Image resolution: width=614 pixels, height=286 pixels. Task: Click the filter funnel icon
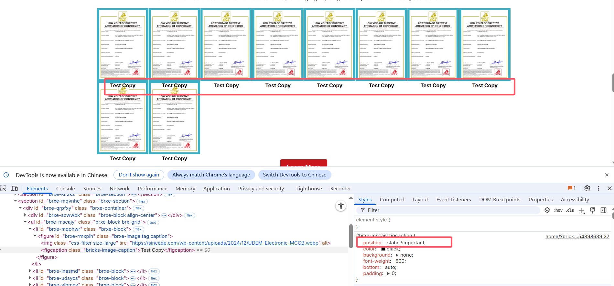click(x=363, y=210)
